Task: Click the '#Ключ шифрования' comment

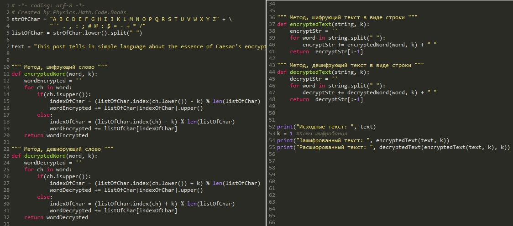Action: [322, 134]
